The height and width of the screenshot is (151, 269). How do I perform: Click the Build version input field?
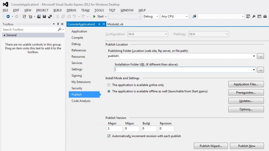149,129
